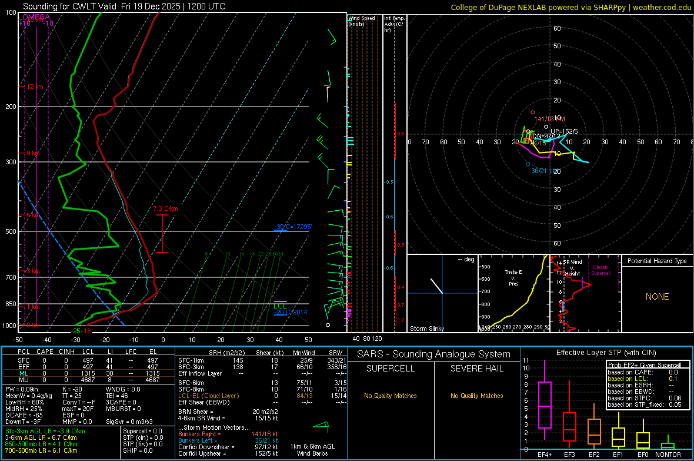Image resolution: width=694 pixels, height=461 pixels.
Task: Click the Theta-E v. Pres plot
Action: click(513, 293)
